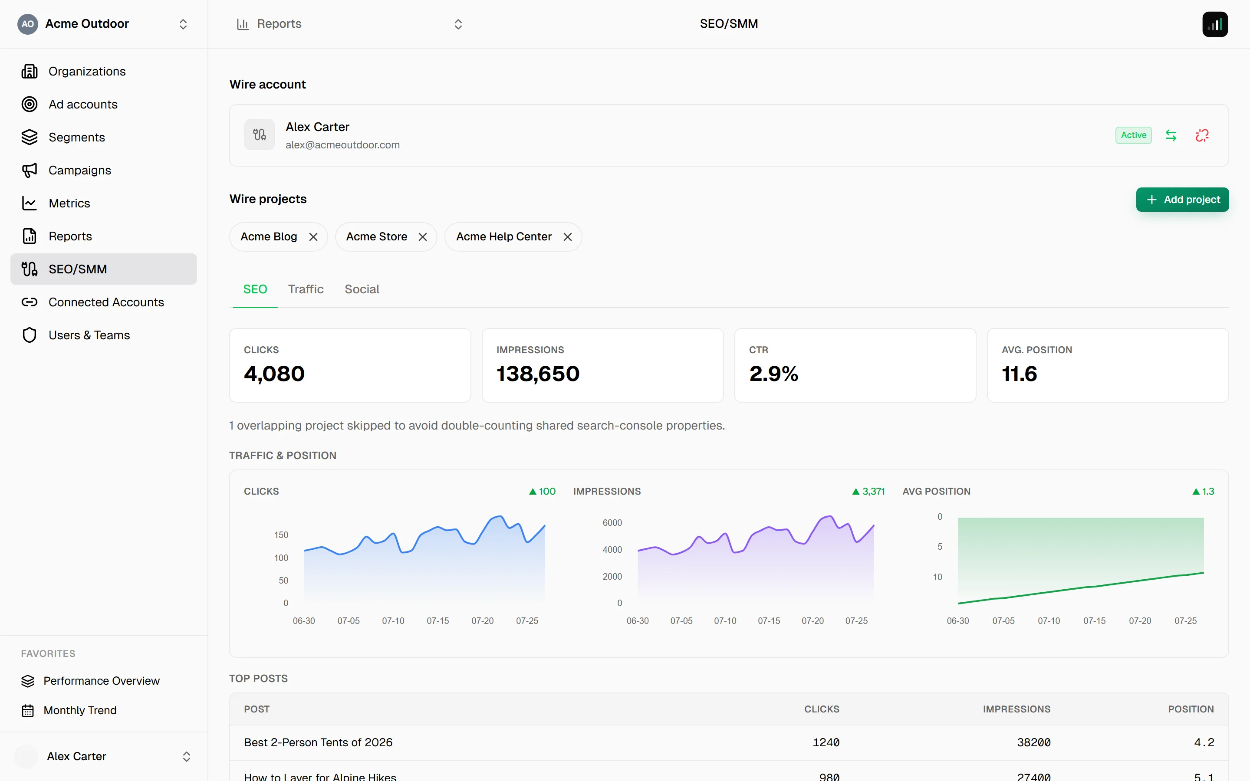Screen dimensions: 1250x781
Task: Click the POSITION column header
Action: 1191,709
